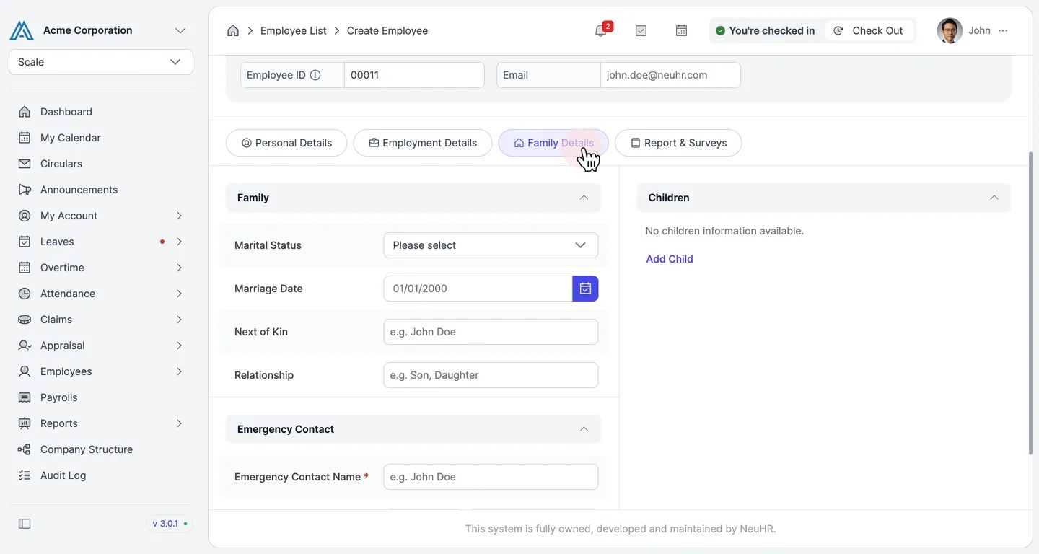Viewport: 1039px width, 554px height.
Task: Open the Dashboard home icon in sidebar
Action: pyautogui.click(x=25, y=112)
